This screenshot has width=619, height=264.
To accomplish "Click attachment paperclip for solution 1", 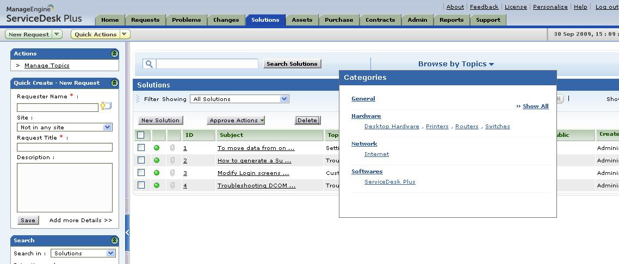I will click(172, 148).
